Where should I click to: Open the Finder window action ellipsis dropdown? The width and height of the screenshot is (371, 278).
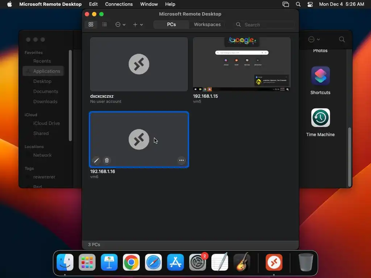coord(314,39)
